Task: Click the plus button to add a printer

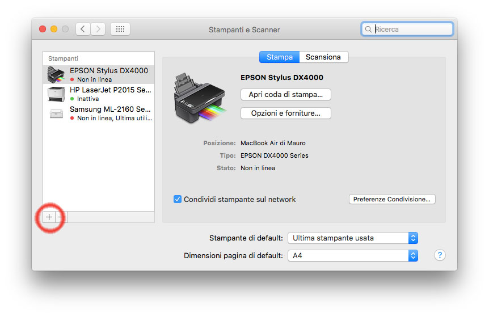Action: [x=49, y=217]
